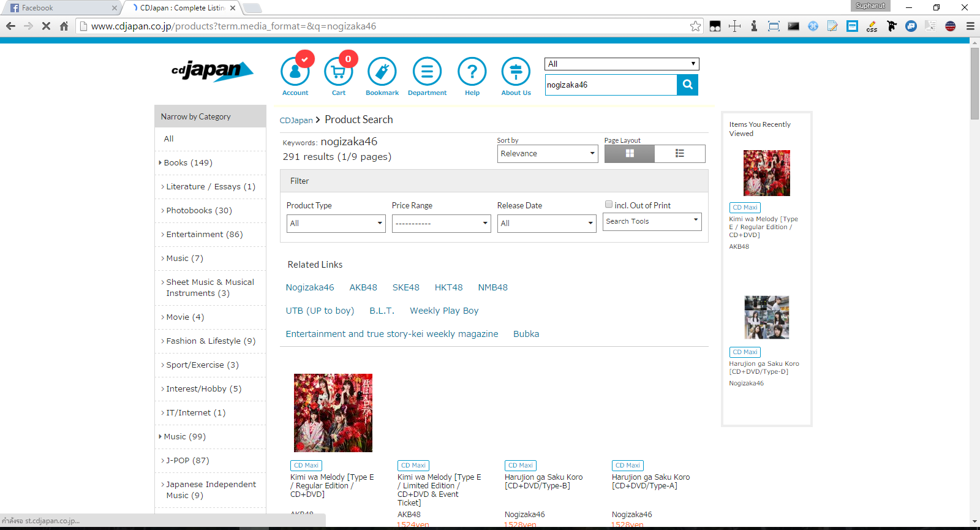Image resolution: width=980 pixels, height=530 pixels.
Task: Click the page vertical scrollbar
Action: [x=974, y=83]
